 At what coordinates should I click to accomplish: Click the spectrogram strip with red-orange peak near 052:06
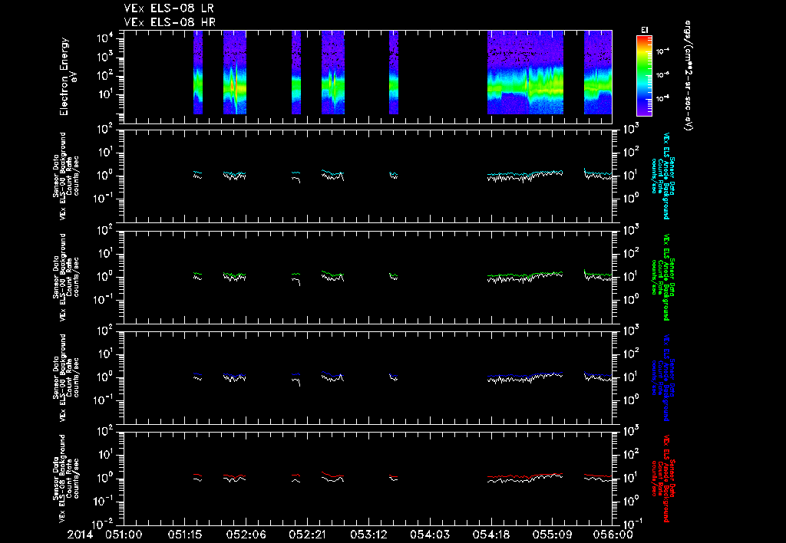click(235, 72)
